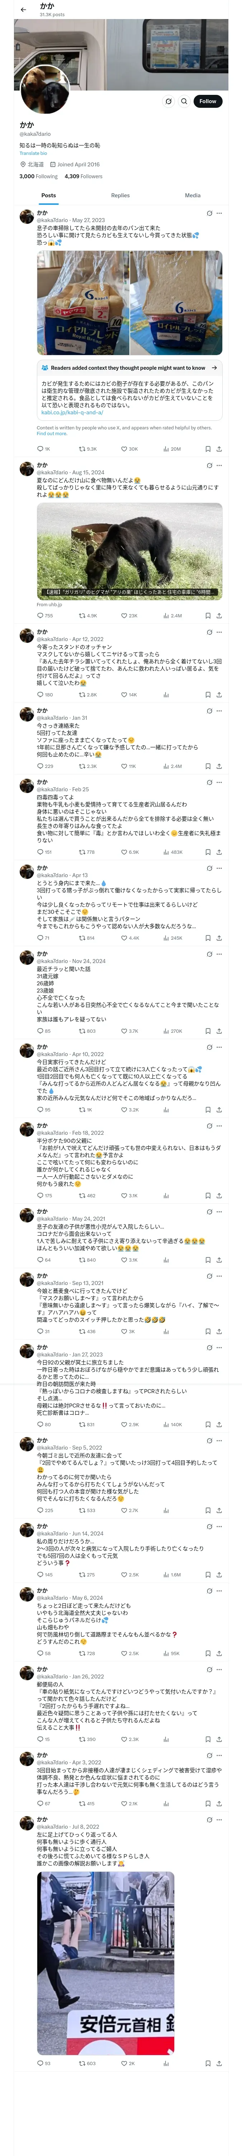Click the Grok icon beside the profile search
This screenshot has width=242, height=2156.
[x=168, y=101]
